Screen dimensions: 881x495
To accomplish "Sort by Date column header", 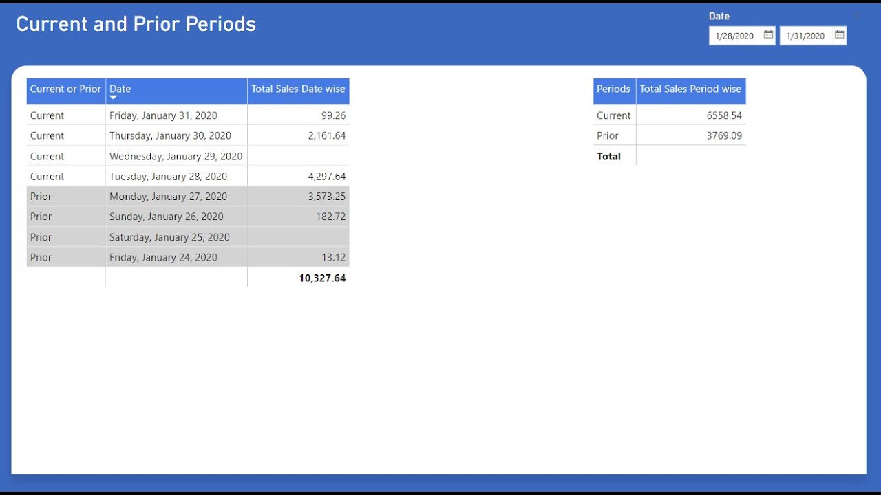I will point(177,91).
